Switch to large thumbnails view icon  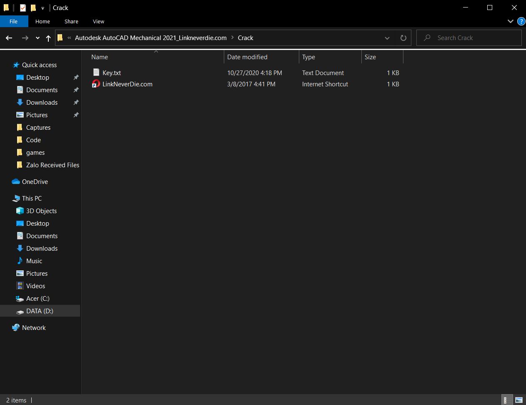(519, 400)
